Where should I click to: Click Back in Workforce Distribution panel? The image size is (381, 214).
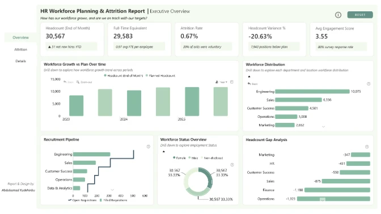pos(253,84)
